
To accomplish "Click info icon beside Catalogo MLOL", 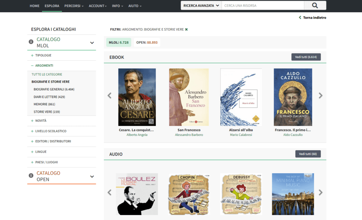I will coord(31,42).
